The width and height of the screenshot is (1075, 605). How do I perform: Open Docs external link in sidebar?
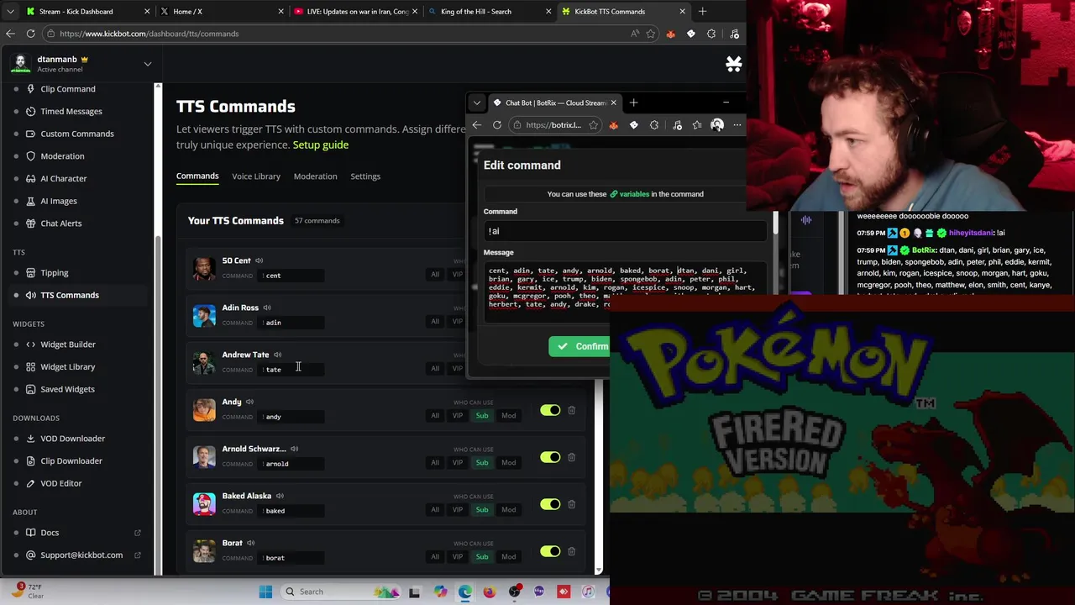point(50,533)
